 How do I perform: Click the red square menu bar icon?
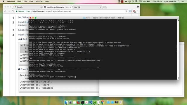[122, 1]
